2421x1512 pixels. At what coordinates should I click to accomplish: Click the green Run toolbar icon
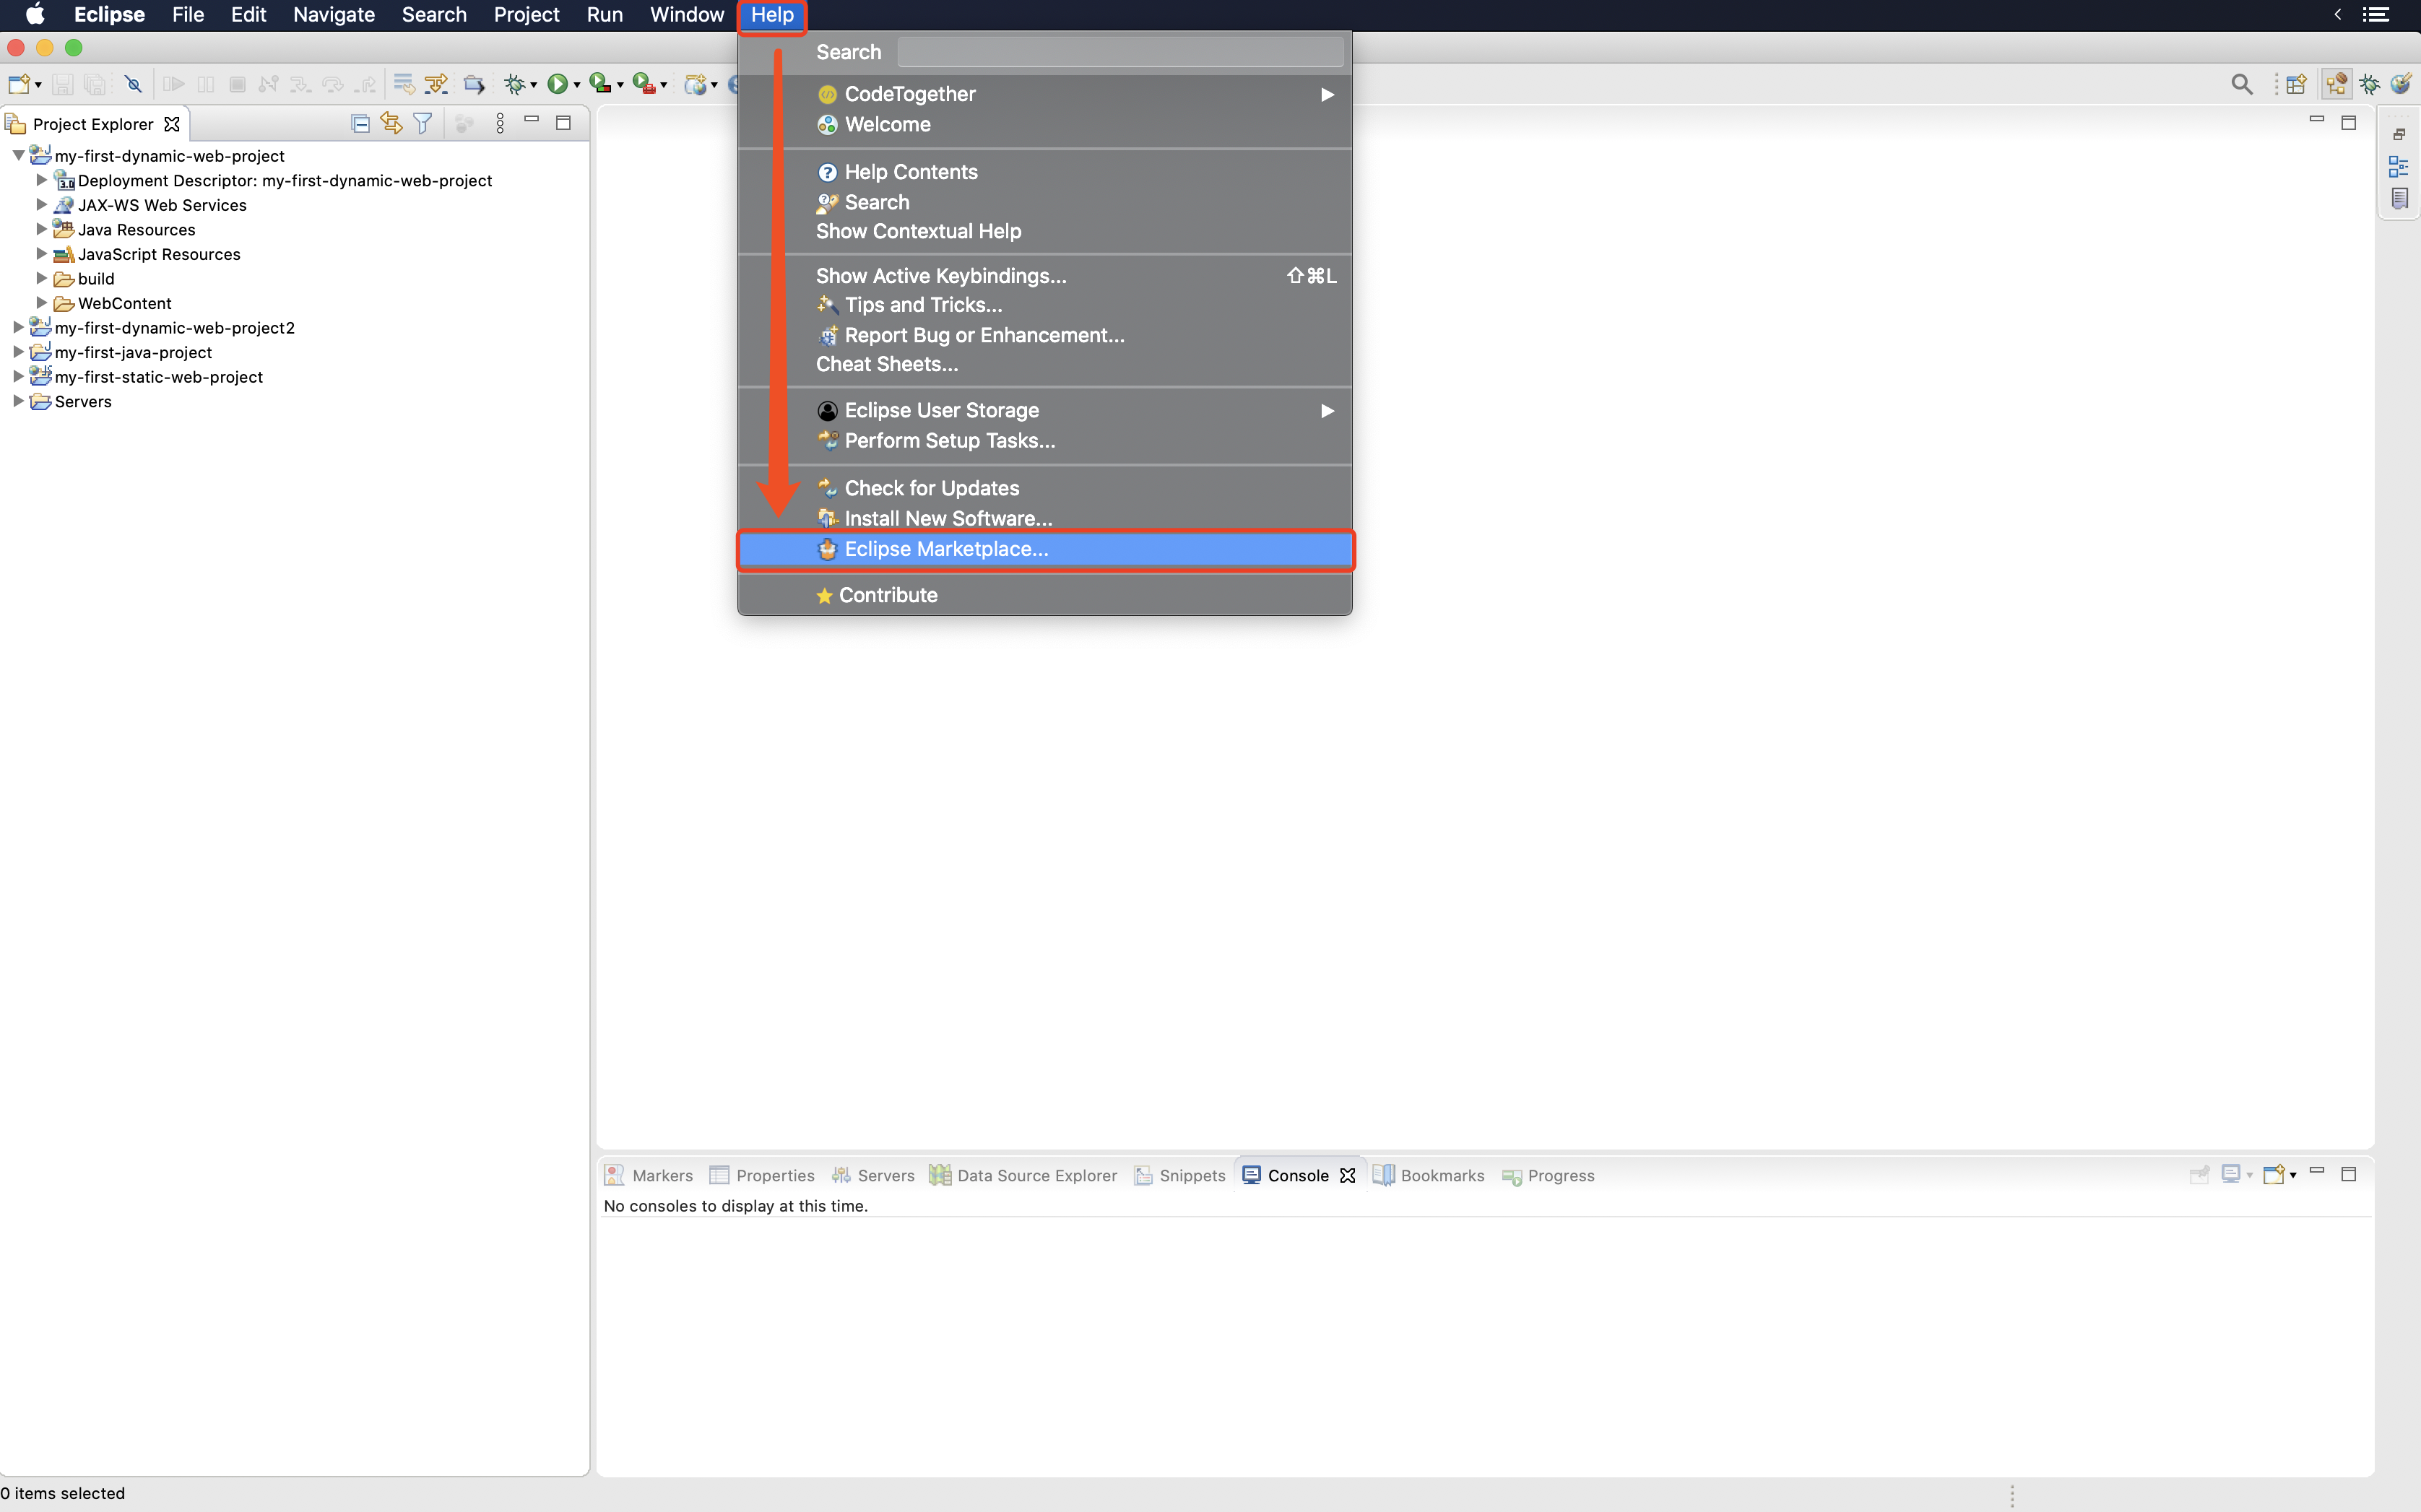click(x=558, y=85)
